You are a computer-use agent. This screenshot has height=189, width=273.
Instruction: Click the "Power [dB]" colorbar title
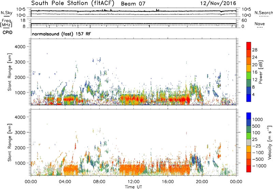pyautogui.click(x=261, y=72)
